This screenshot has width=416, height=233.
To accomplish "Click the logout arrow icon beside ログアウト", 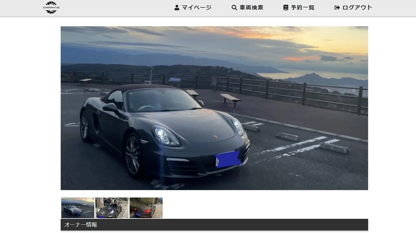I will tap(337, 8).
